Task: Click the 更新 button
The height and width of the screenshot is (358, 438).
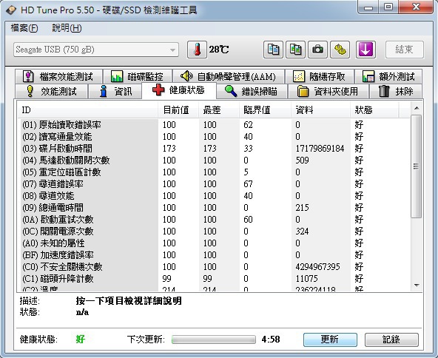Action: point(330,340)
